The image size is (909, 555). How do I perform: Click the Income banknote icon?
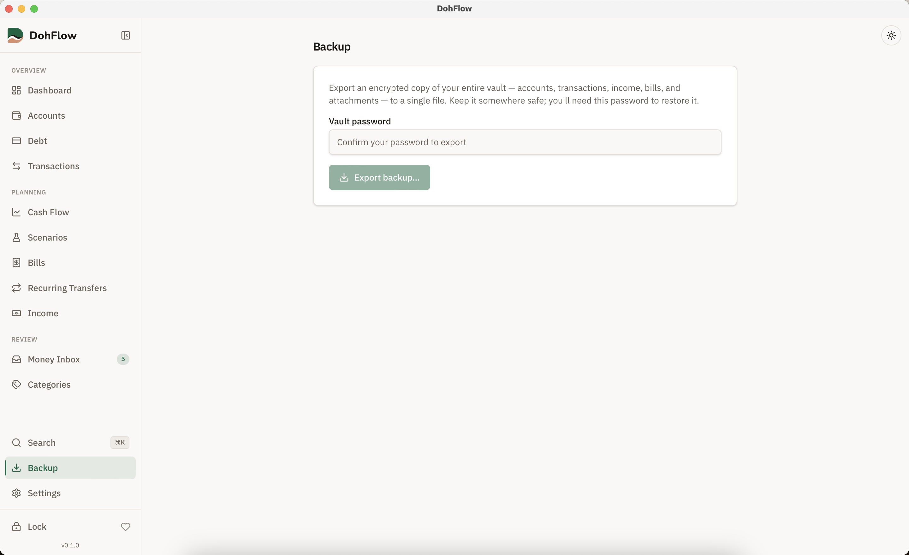click(16, 313)
